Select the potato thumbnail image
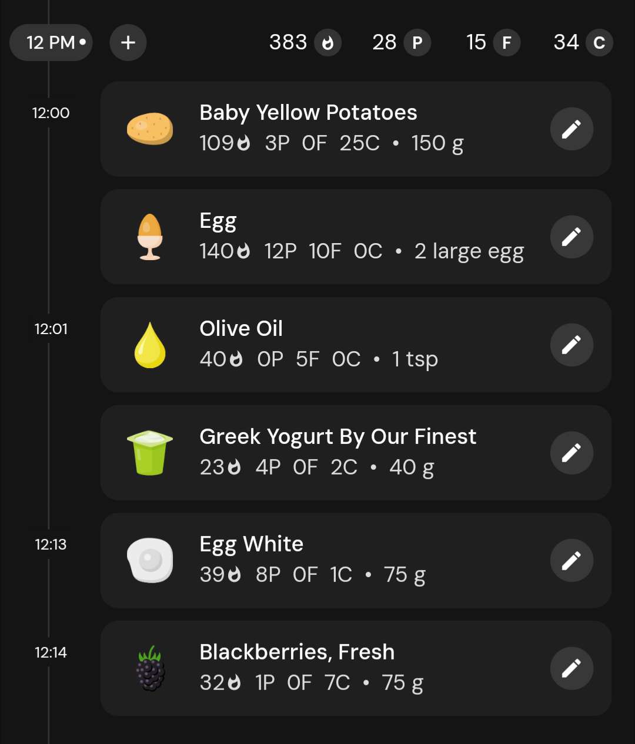The width and height of the screenshot is (635, 744). tap(150, 129)
